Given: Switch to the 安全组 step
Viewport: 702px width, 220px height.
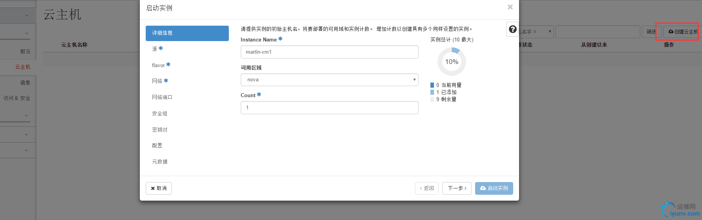Looking at the screenshot, I should point(160,113).
